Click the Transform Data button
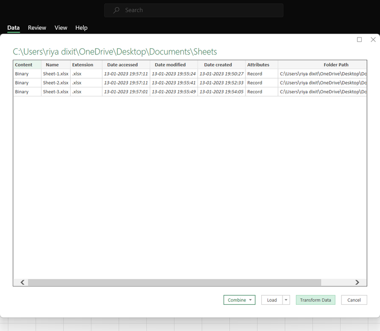Screen dimensions: 380x331 click(x=316, y=300)
